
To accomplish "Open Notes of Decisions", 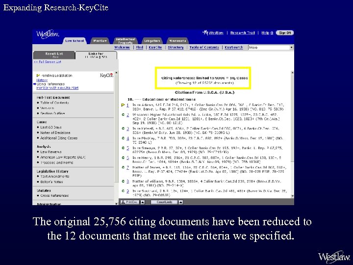I will pyautogui.click(x=55, y=132).
